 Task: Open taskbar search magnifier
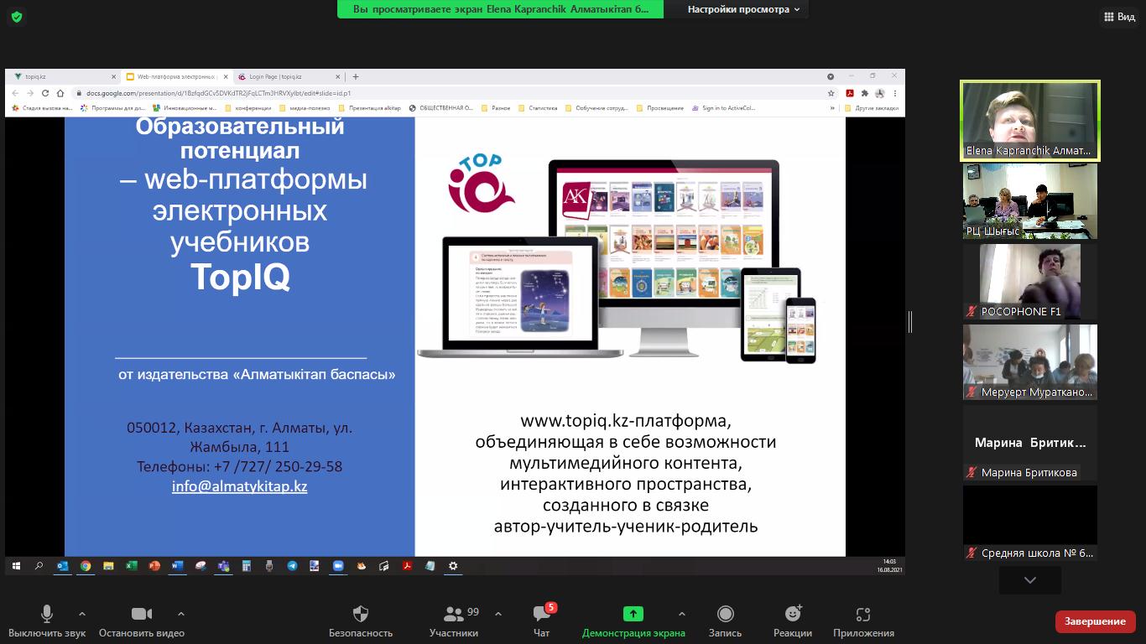[39, 566]
